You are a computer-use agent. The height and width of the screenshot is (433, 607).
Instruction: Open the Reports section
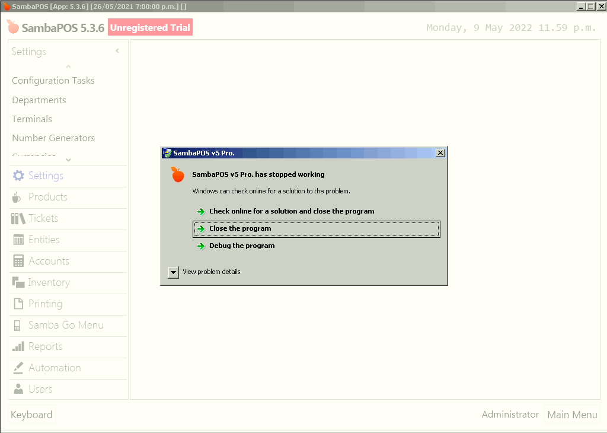coord(68,346)
